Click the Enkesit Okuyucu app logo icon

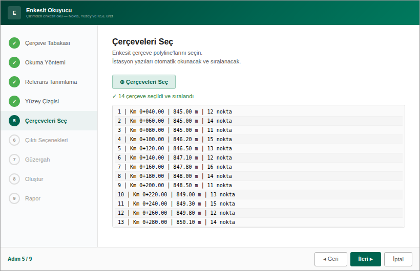click(x=14, y=13)
